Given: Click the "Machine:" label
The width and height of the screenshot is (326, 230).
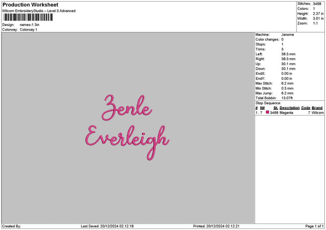Looking at the screenshot, I should [x=262, y=35].
